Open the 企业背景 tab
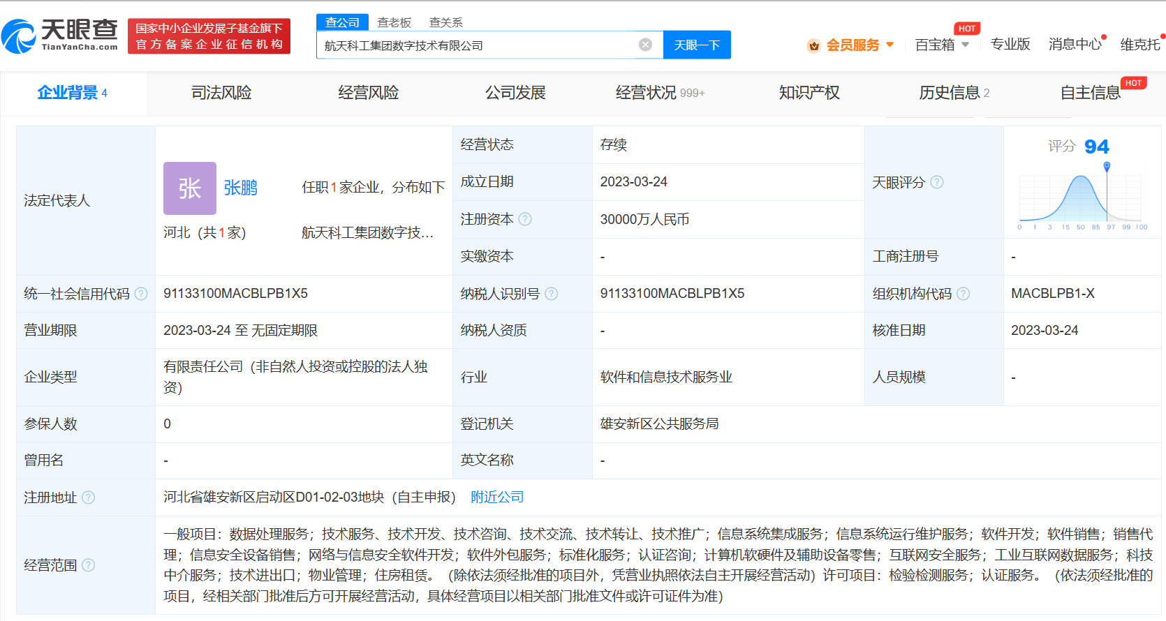This screenshot has height=621, width=1166. tap(73, 93)
